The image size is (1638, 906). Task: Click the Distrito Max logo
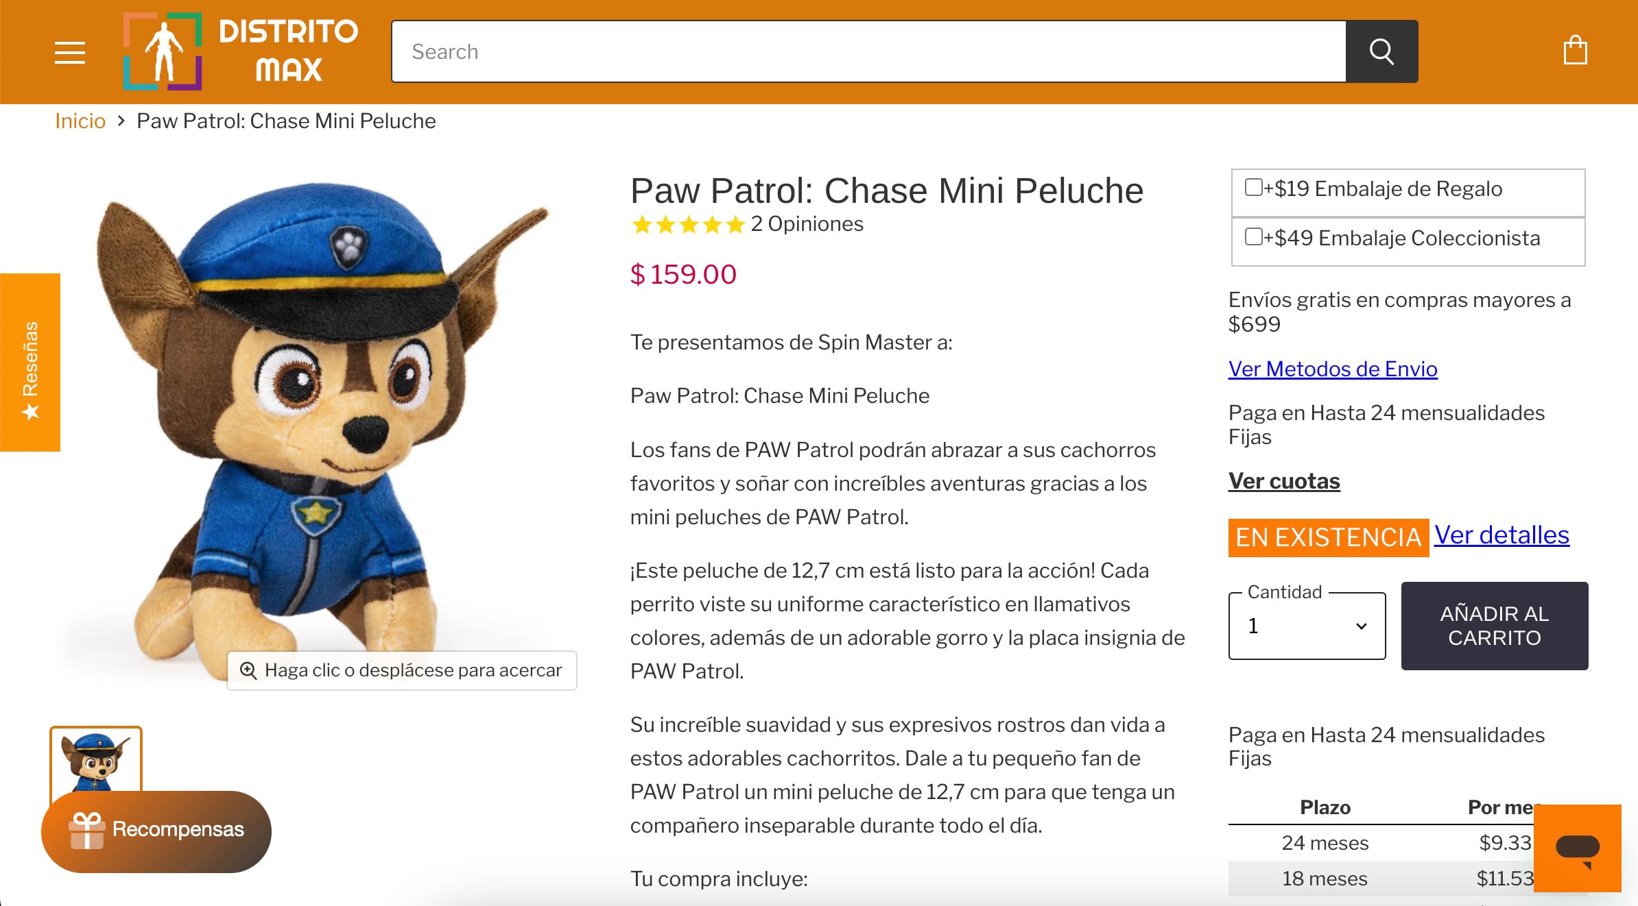pyautogui.click(x=240, y=51)
